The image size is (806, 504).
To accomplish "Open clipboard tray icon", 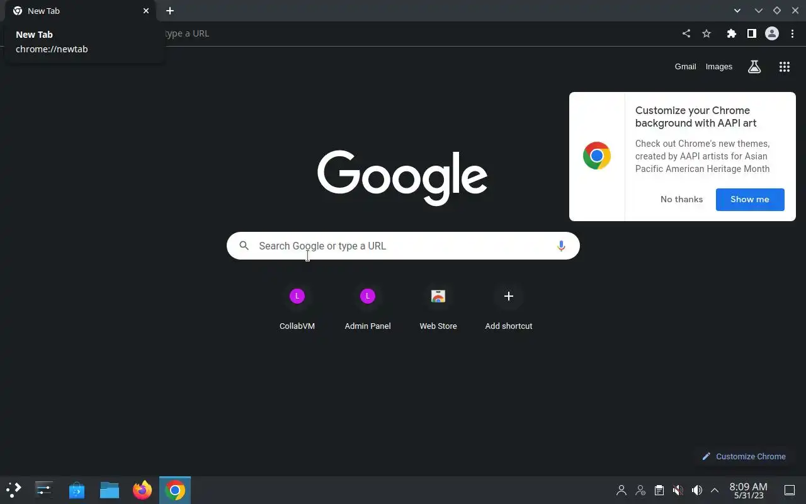I will pyautogui.click(x=659, y=490).
